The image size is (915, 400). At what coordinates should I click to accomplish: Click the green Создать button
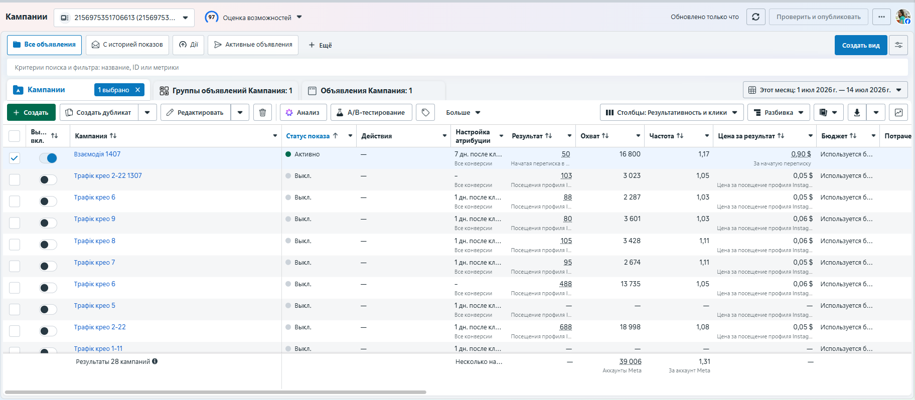tap(31, 113)
